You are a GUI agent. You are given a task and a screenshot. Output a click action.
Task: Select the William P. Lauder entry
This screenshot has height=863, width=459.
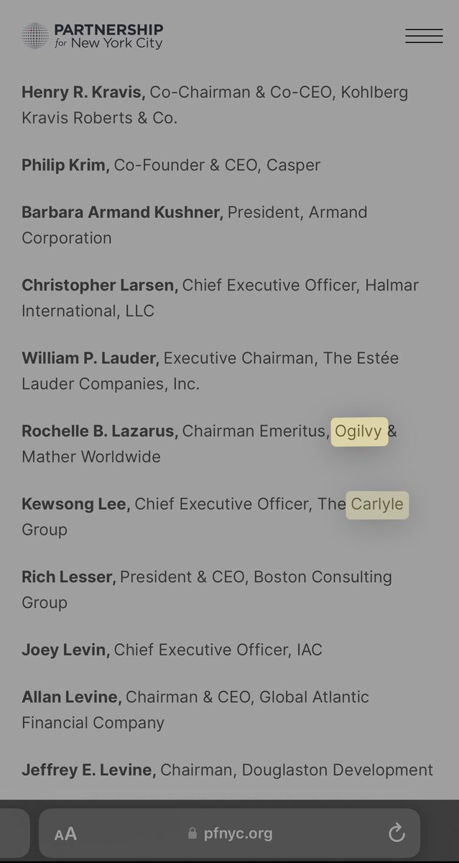(x=91, y=358)
